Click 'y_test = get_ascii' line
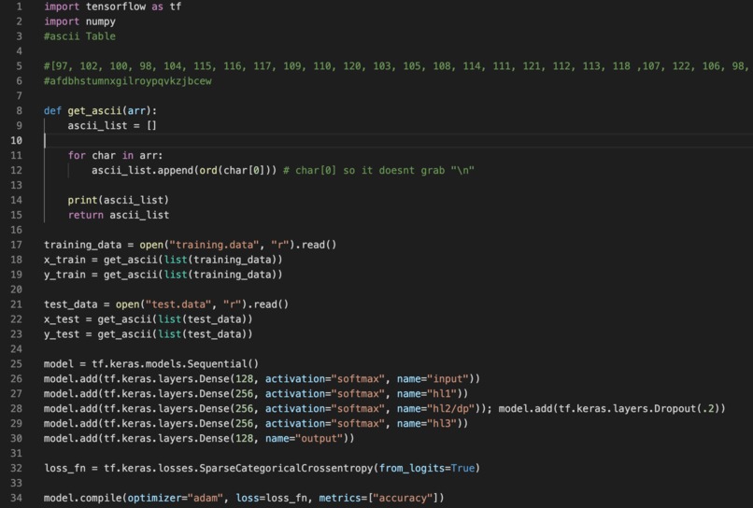 click(149, 334)
